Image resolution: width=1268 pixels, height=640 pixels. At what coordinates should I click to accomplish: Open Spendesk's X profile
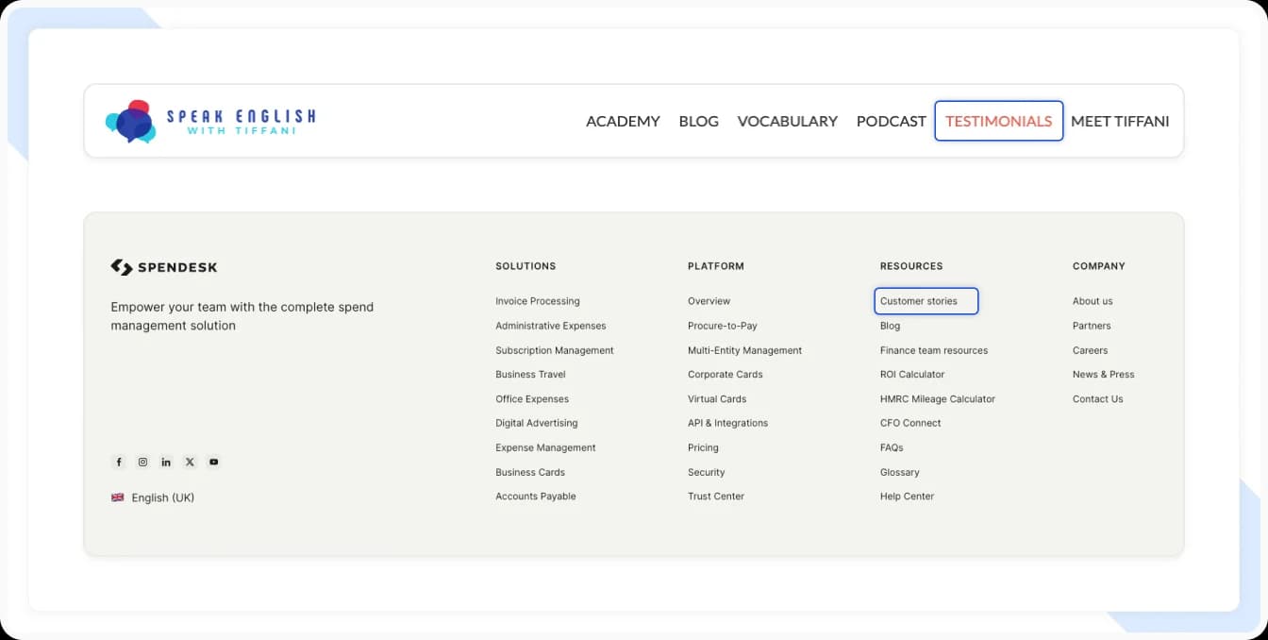pyautogui.click(x=190, y=462)
